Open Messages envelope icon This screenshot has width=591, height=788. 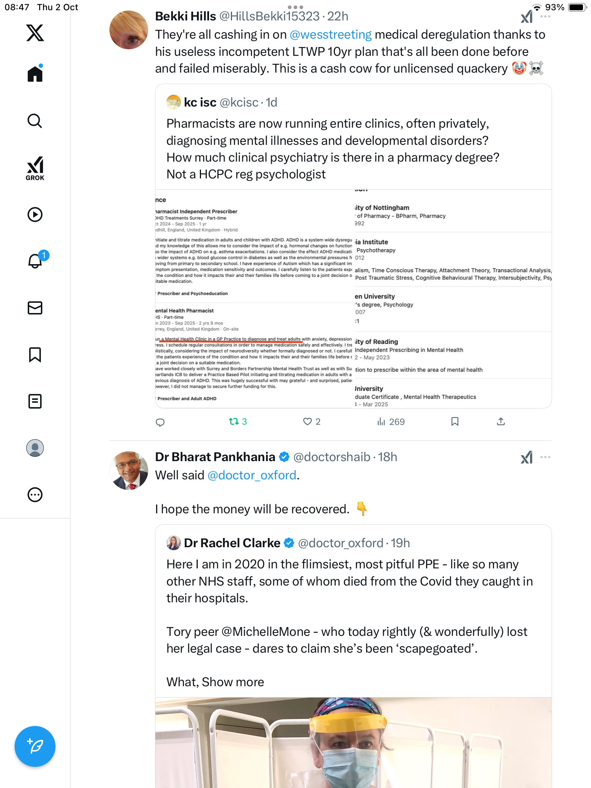click(35, 308)
